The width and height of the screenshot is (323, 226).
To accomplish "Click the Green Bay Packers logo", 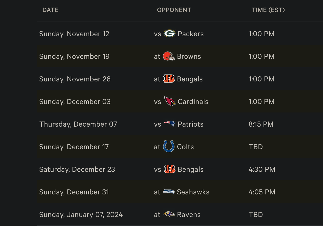I will click(x=169, y=34).
